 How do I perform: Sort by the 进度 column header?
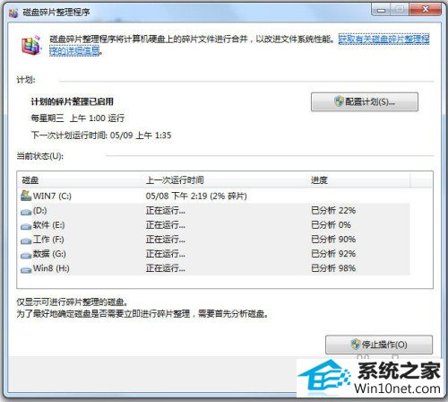pos(358,180)
